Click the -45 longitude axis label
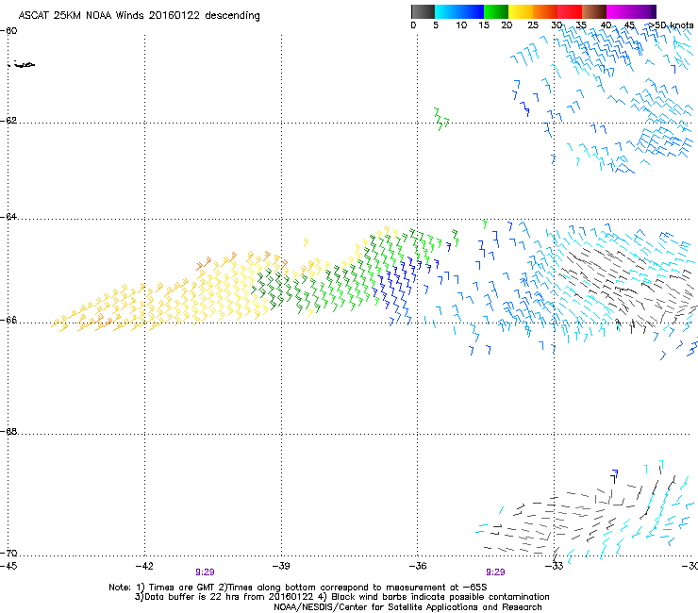This screenshot has height=613, width=698. (8, 566)
